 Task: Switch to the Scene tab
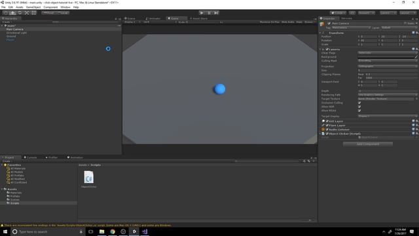click(x=130, y=18)
